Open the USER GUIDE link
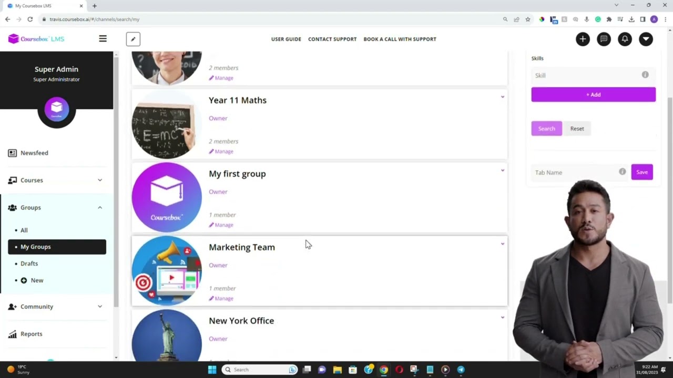This screenshot has width=673, height=378. coord(286,39)
